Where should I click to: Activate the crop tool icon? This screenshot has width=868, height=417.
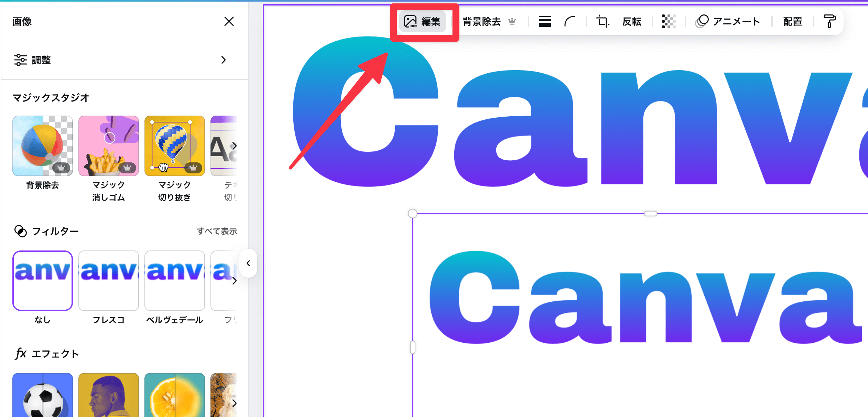[602, 22]
